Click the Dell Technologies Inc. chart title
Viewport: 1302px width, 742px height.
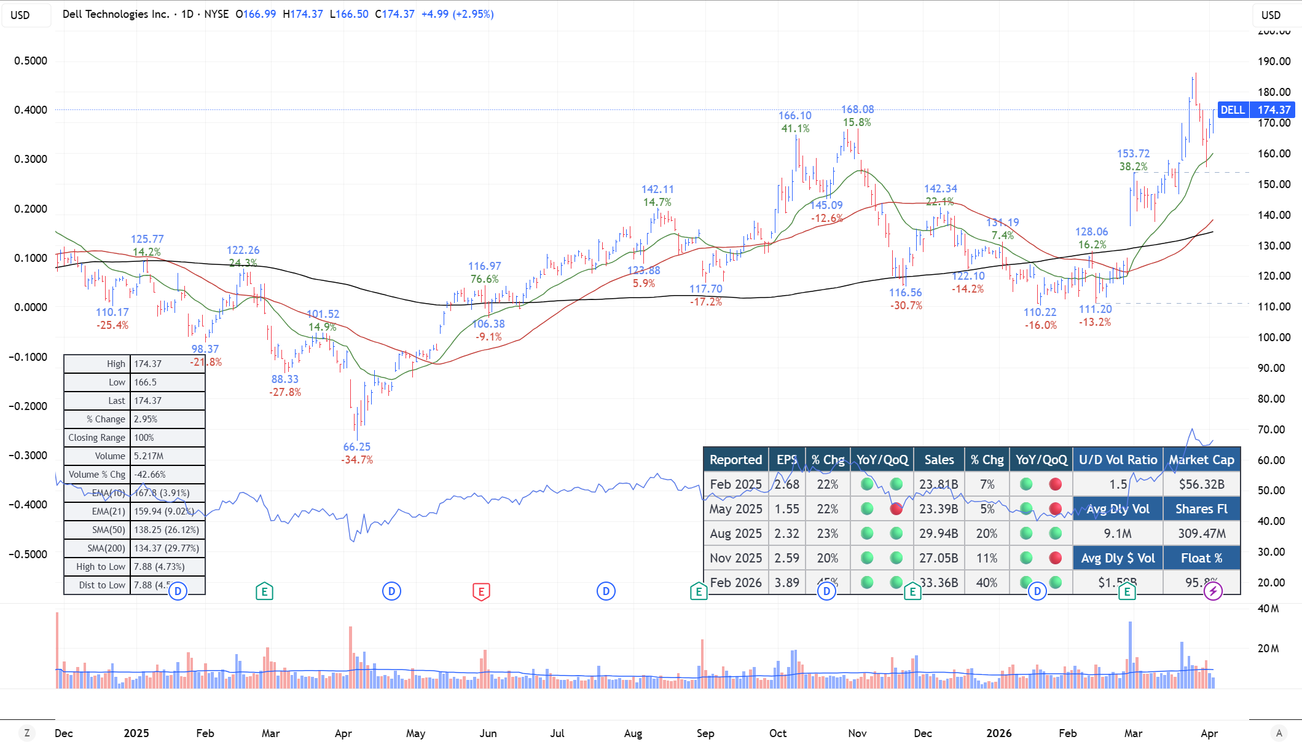[116, 14]
